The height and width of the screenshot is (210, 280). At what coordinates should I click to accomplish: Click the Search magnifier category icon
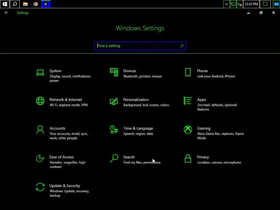114,158
